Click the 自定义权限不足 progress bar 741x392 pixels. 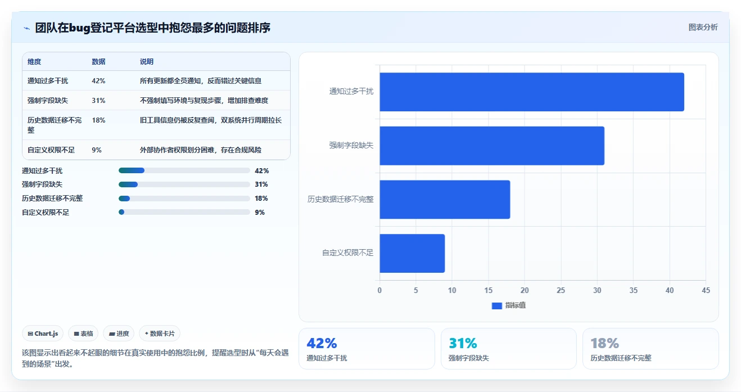(x=184, y=213)
